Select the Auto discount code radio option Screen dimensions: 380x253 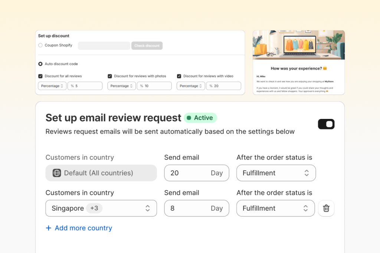[x=40, y=64]
